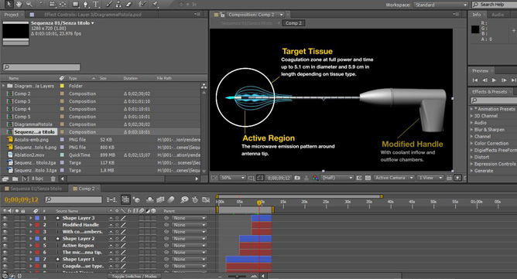Image resolution: width=517 pixels, height=279 pixels.
Task: Expand the Blur & Sharpen effects category
Action: (x=471, y=130)
